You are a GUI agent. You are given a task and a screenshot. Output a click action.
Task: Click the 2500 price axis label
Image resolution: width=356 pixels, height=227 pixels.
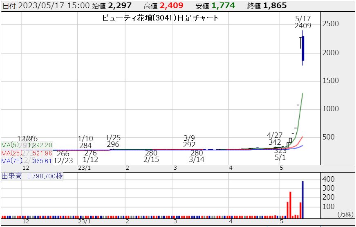click(x=330, y=24)
